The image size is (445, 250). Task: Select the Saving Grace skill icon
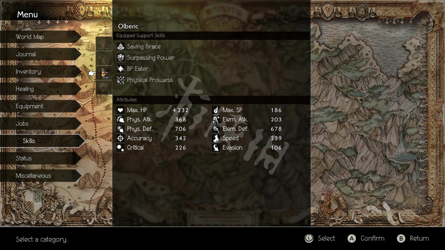120,46
